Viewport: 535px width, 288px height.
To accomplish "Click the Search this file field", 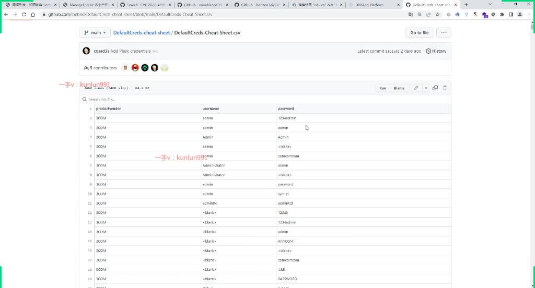I will (266, 99).
